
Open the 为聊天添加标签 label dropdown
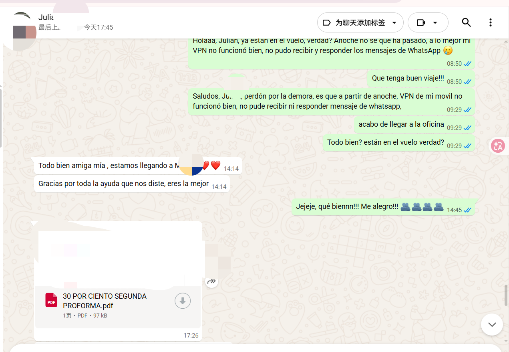[360, 22]
